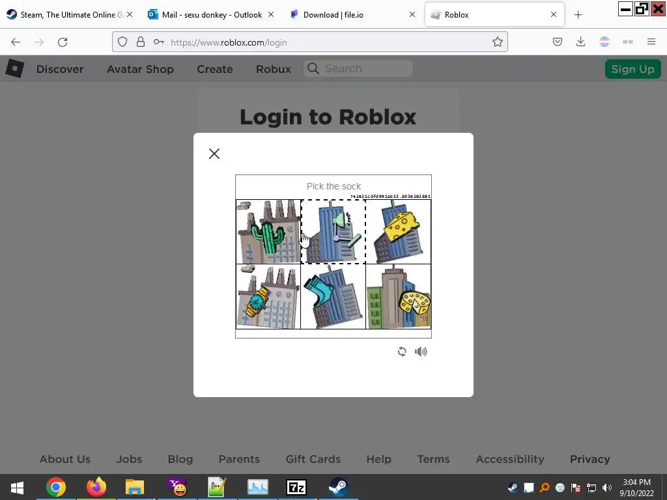Select the captcha image with the cactus
This screenshot has height=500, width=667.
[268, 232]
